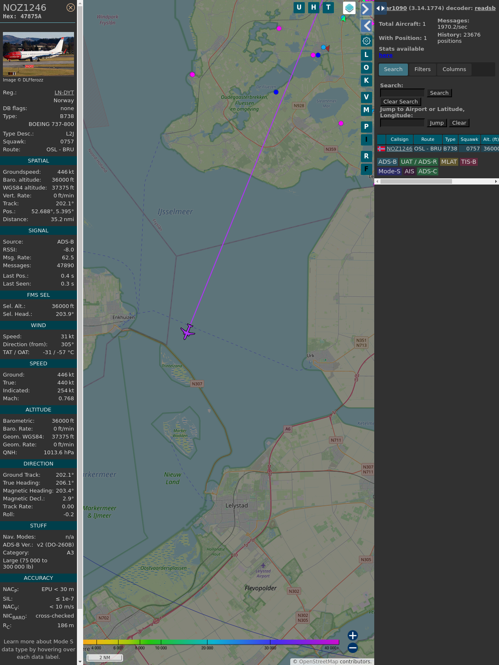The image size is (499, 665).
Task: Switch to the Filters tab
Action: coord(422,69)
